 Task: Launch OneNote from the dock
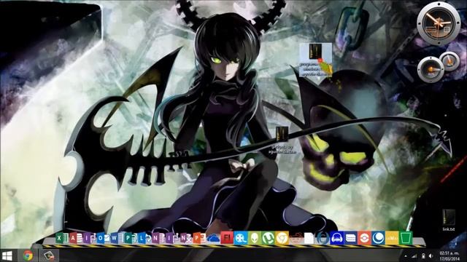point(158,238)
